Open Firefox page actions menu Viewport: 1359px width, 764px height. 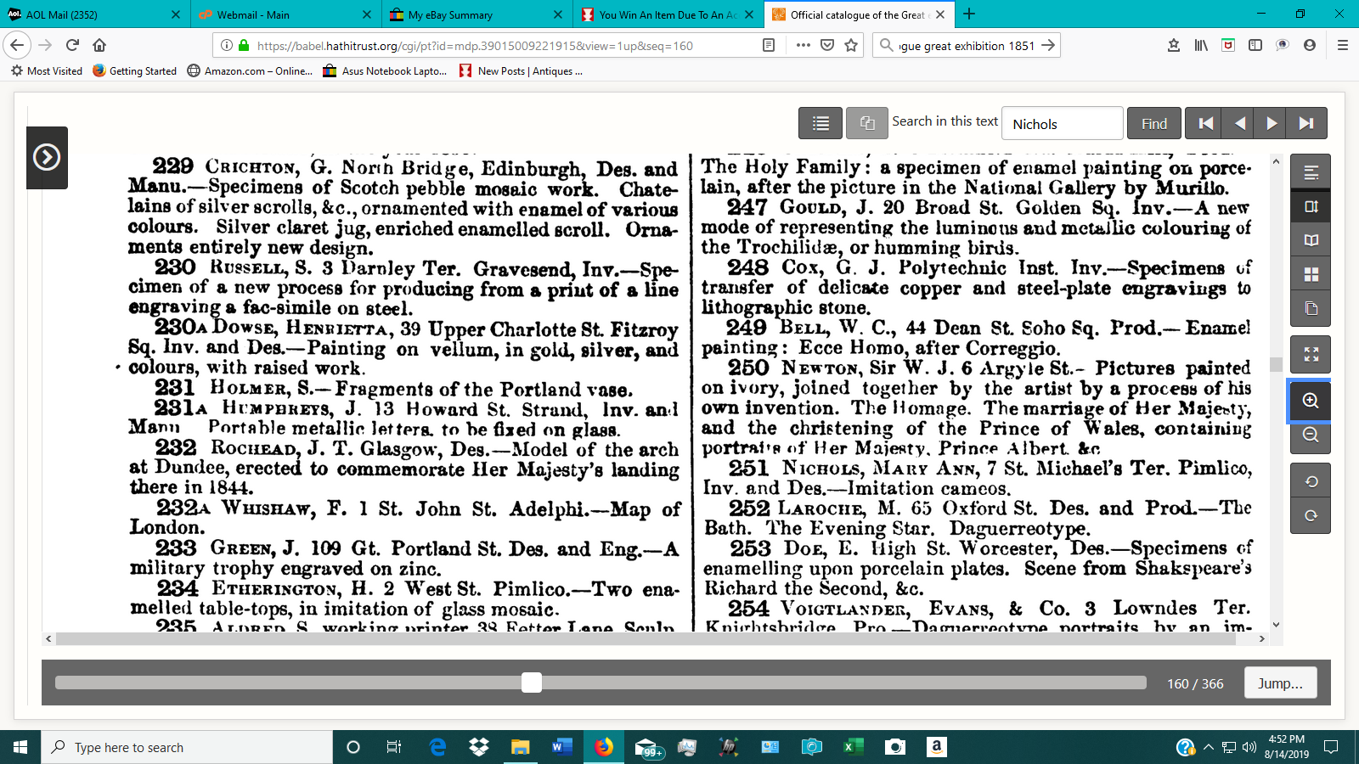(x=803, y=46)
